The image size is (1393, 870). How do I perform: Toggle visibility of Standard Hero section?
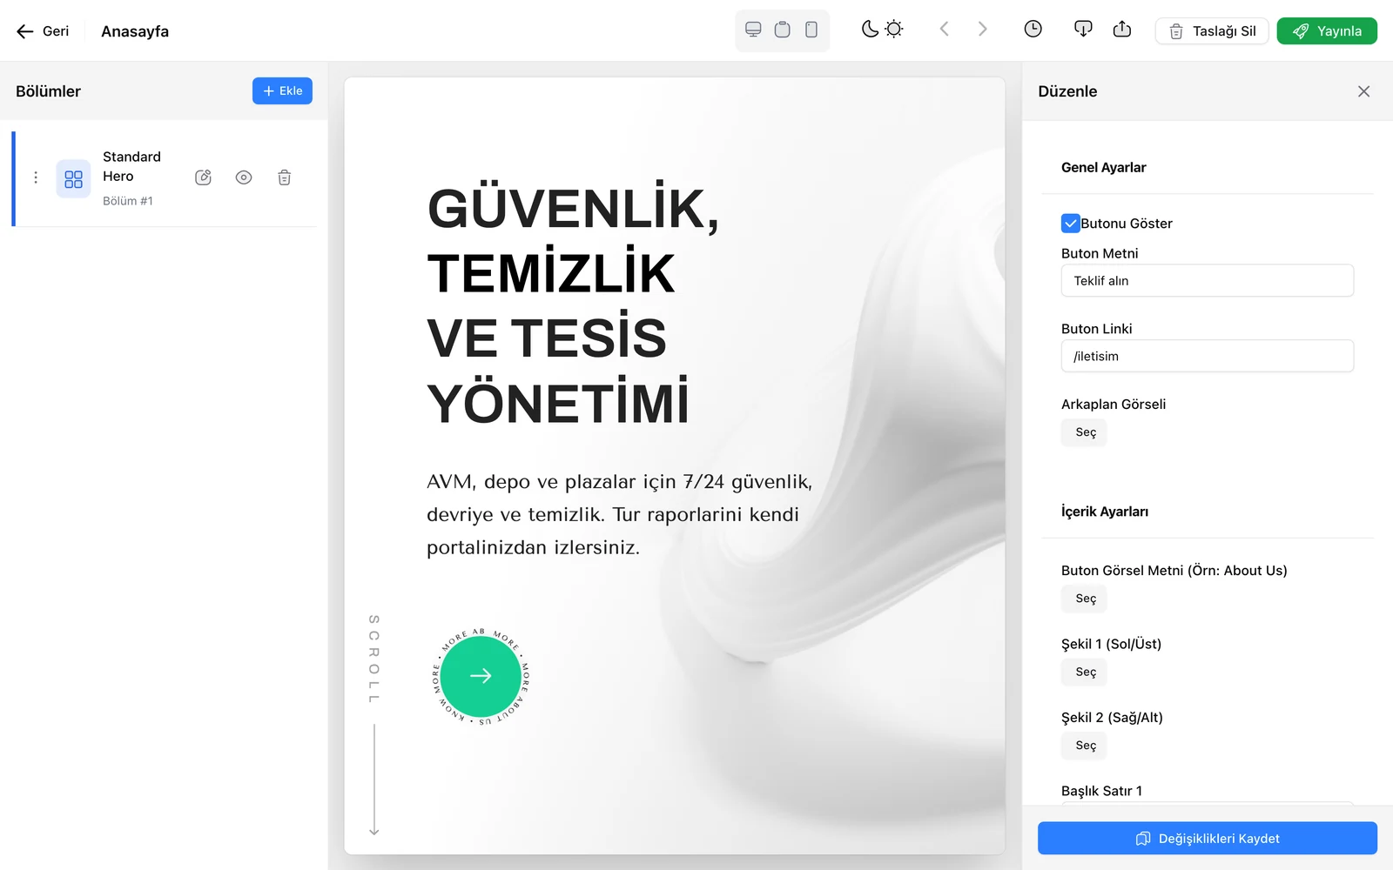[244, 177]
